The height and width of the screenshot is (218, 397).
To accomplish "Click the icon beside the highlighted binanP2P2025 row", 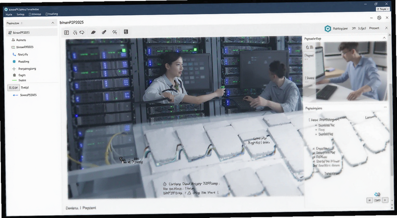I will 10,33.
